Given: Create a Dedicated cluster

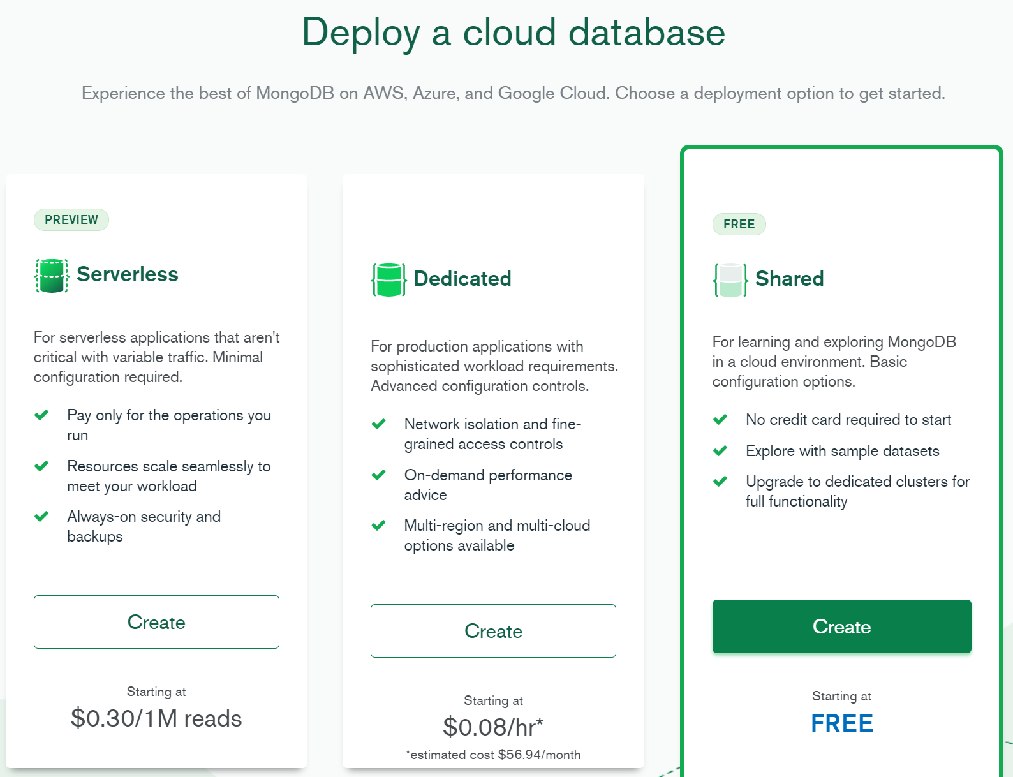Looking at the screenshot, I should [493, 631].
